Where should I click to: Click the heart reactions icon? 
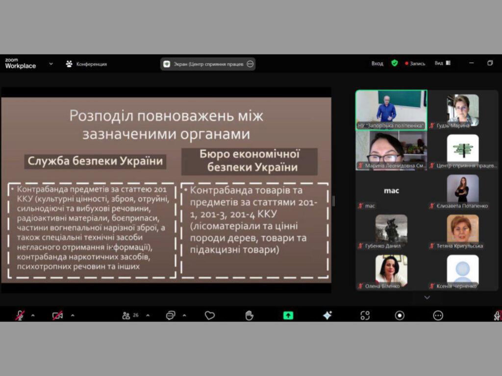[210, 315]
